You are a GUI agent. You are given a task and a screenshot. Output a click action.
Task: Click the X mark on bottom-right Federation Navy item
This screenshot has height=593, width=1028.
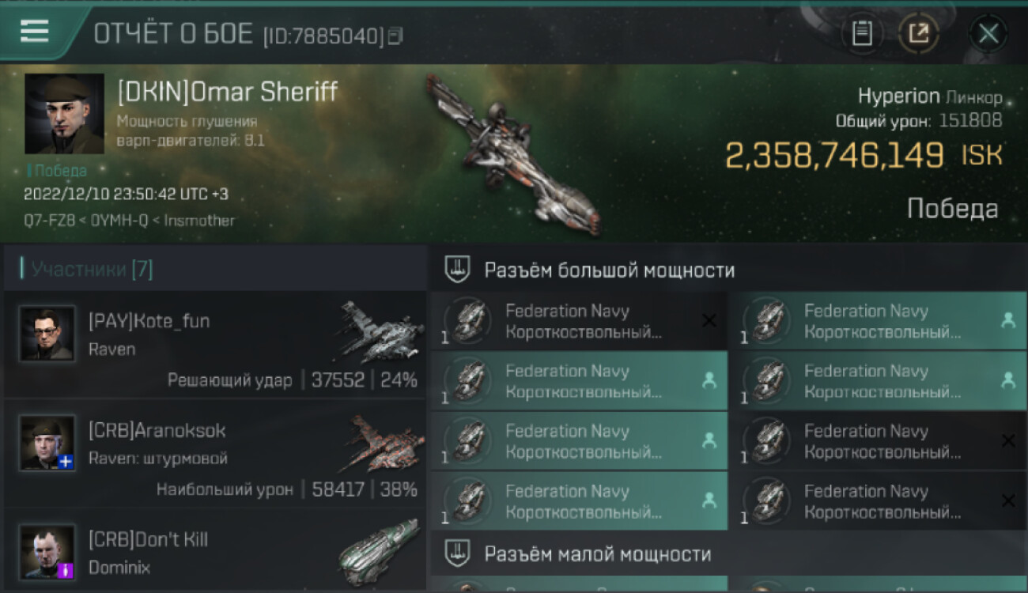pos(1008,501)
